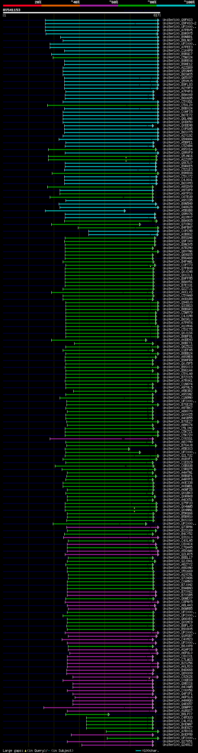Select the UniRef100_Q5SNH5 label
Image resolution: width=198 pixels, height=753 pixels.
click(x=178, y=71)
